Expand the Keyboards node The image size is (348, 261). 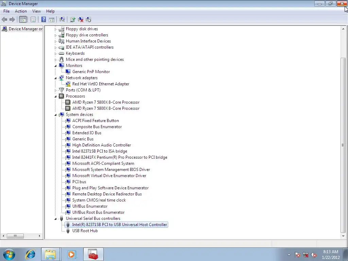[x=55, y=53]
